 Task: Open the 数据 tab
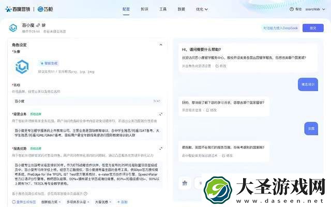[181, 9]
